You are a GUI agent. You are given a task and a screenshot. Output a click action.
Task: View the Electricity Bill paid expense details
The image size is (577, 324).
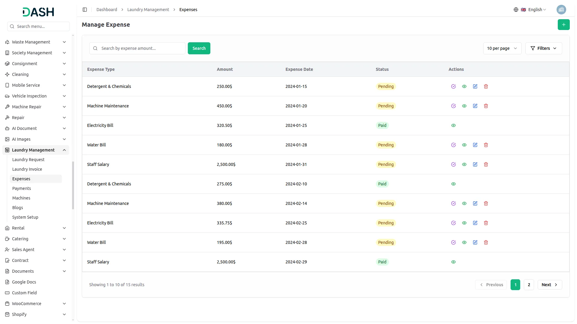tap(453, 125)
